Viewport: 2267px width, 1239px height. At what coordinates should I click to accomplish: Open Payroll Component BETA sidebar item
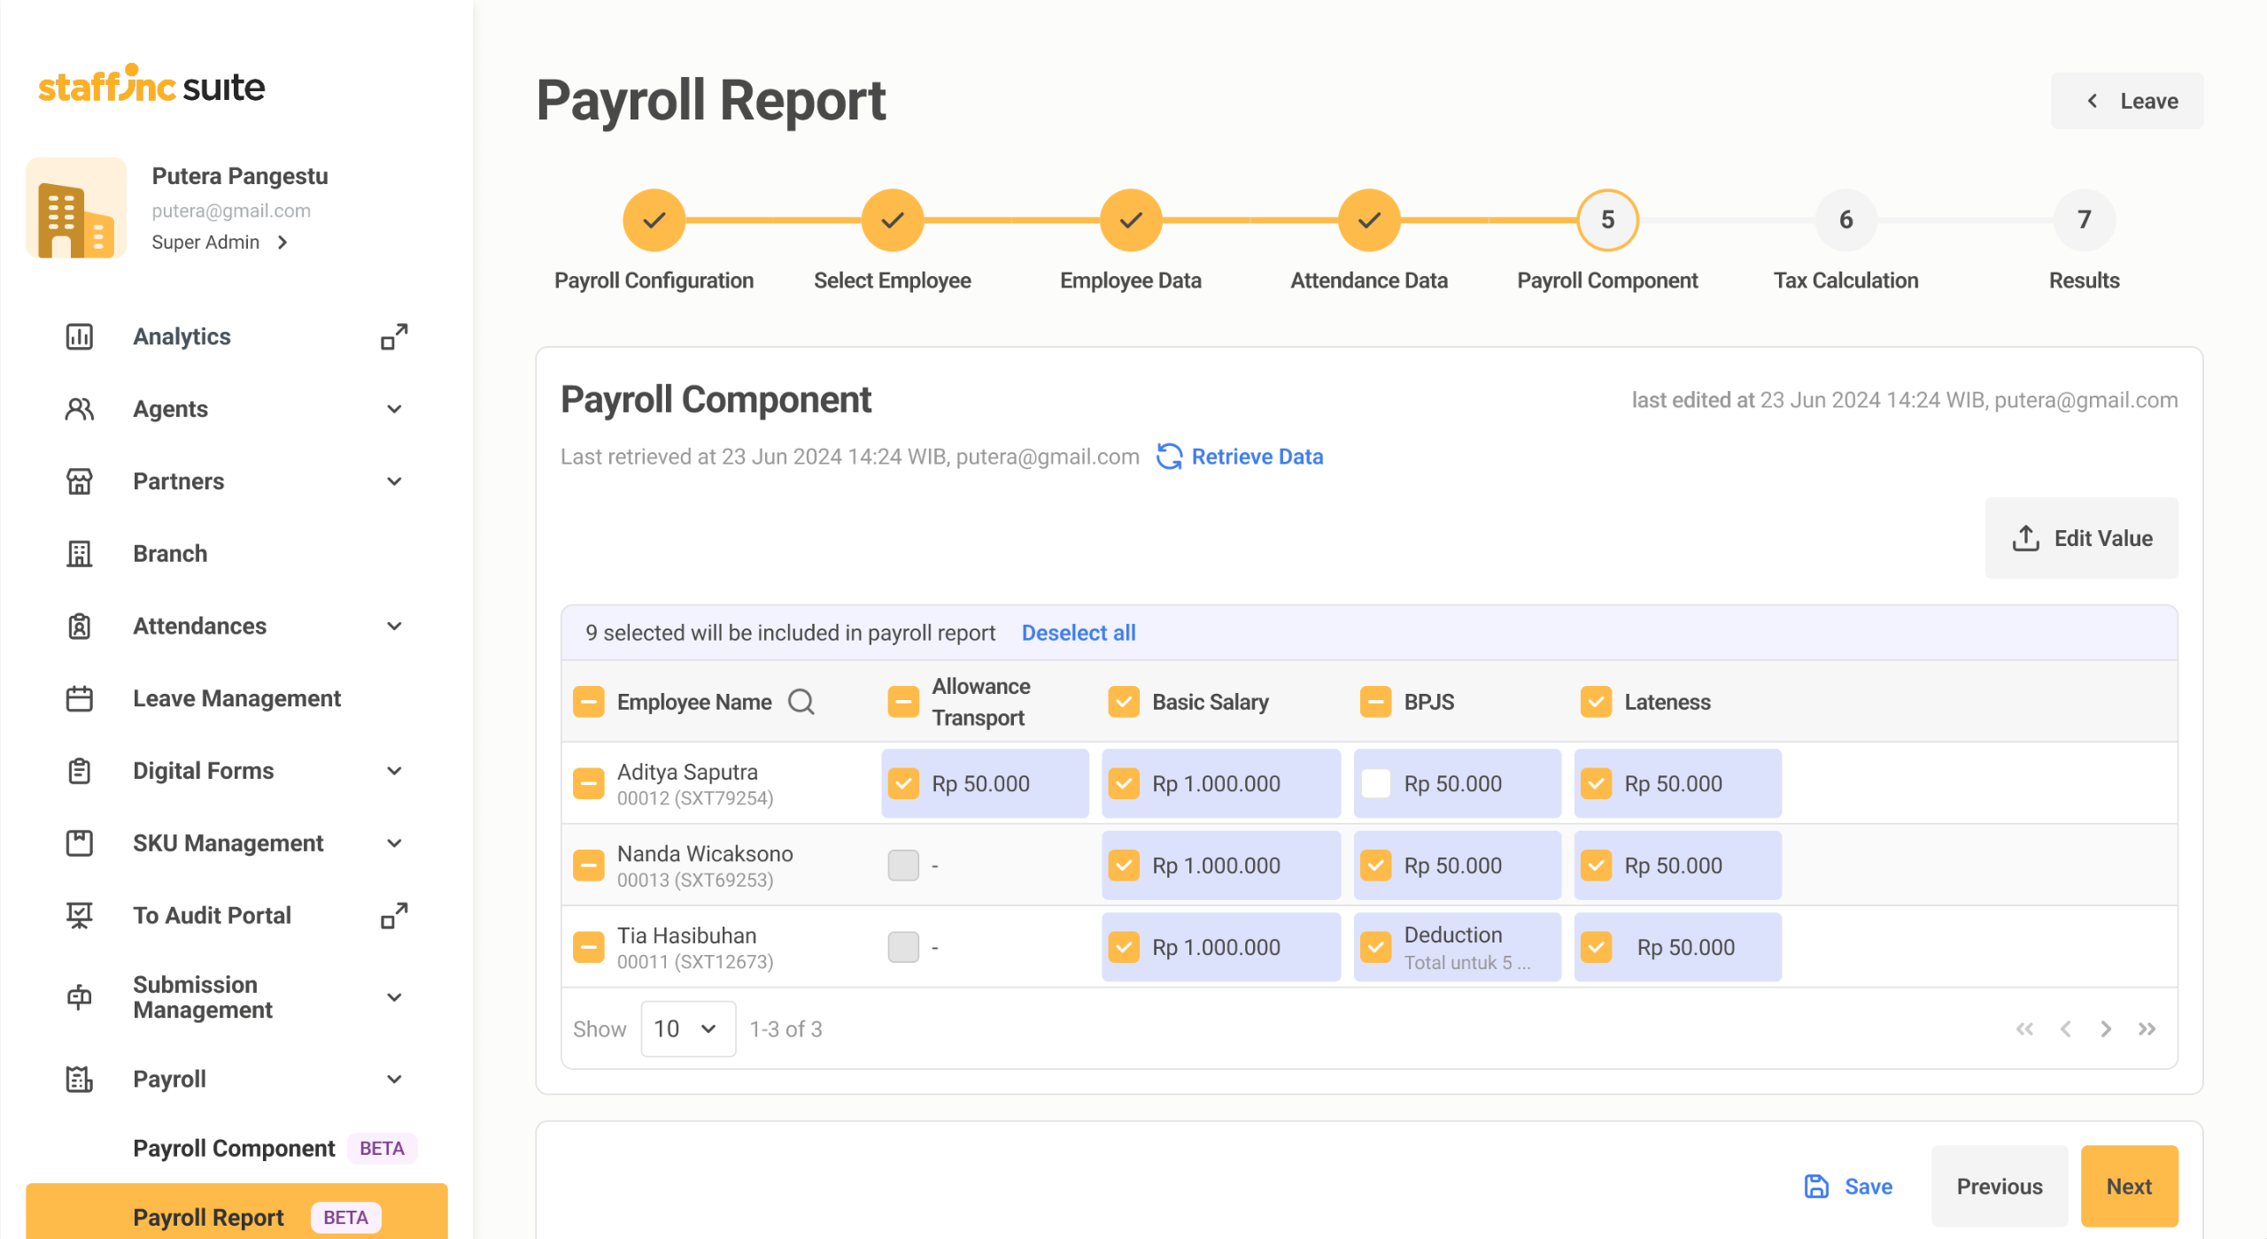(x=235, y=1148)
